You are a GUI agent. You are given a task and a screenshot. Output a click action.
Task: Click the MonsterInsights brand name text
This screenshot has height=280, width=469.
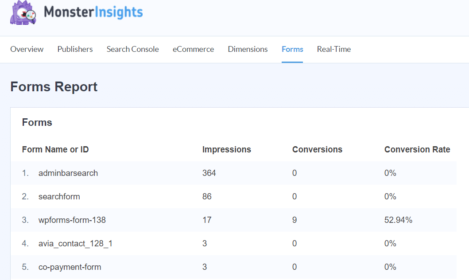(x=93, y=12)
